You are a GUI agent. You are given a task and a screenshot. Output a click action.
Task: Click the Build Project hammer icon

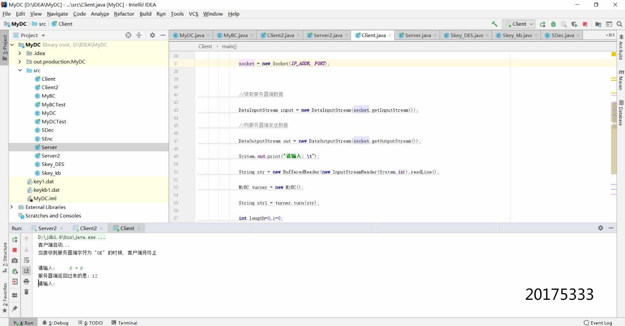pyautogui.click(x=494, y=24)
